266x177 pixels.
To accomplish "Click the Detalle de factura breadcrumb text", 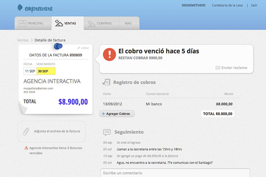I will click(x=50, y=40).
